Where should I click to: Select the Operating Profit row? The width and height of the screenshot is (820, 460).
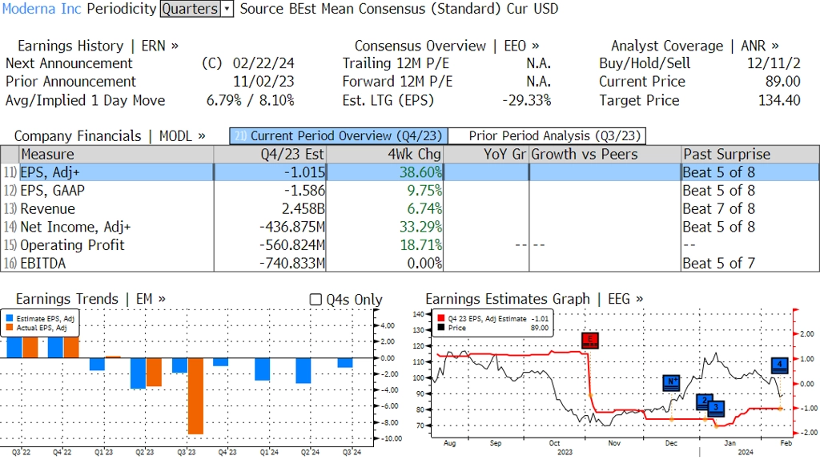point(410,245)
